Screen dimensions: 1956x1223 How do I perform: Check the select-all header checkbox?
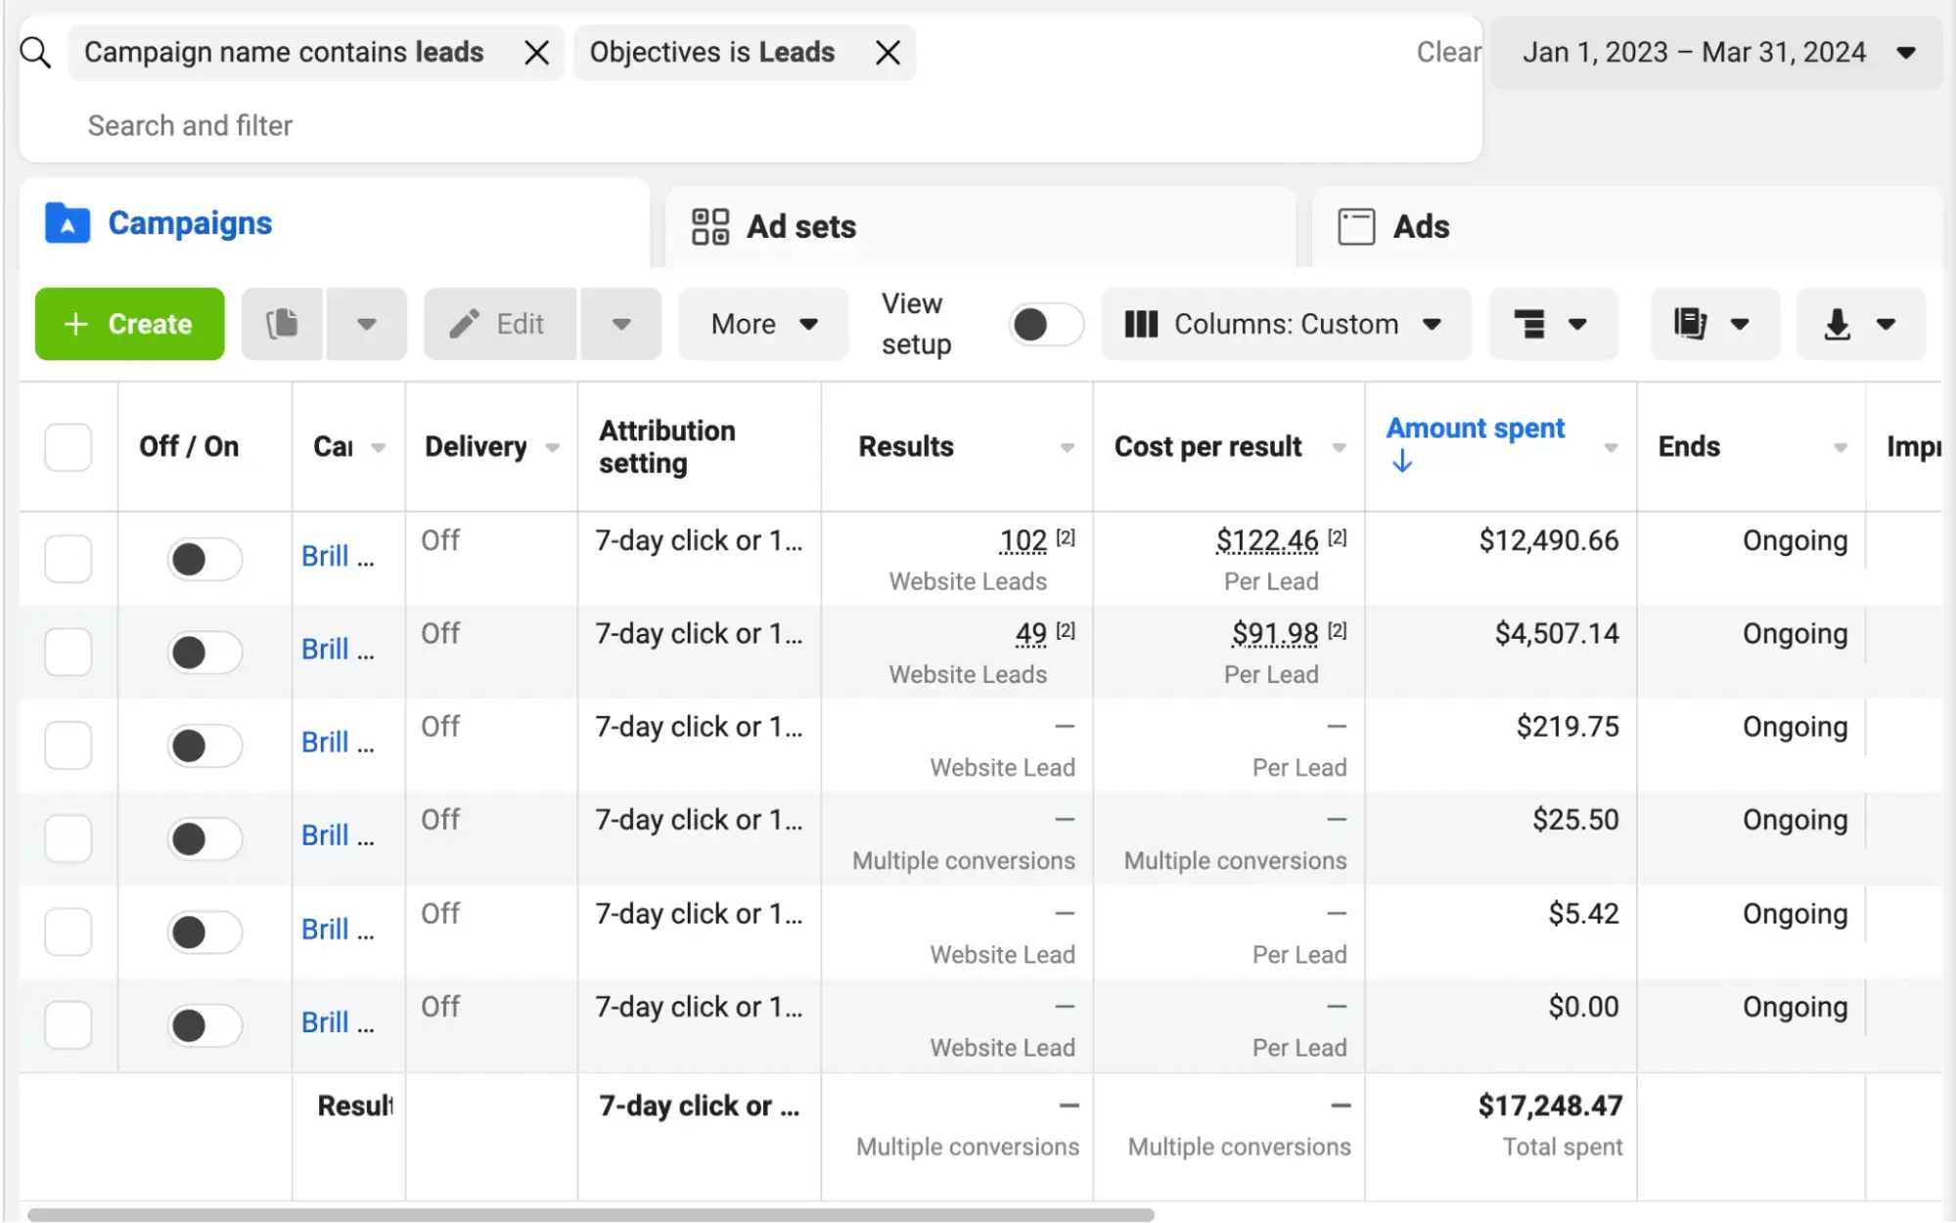(68, 447)
